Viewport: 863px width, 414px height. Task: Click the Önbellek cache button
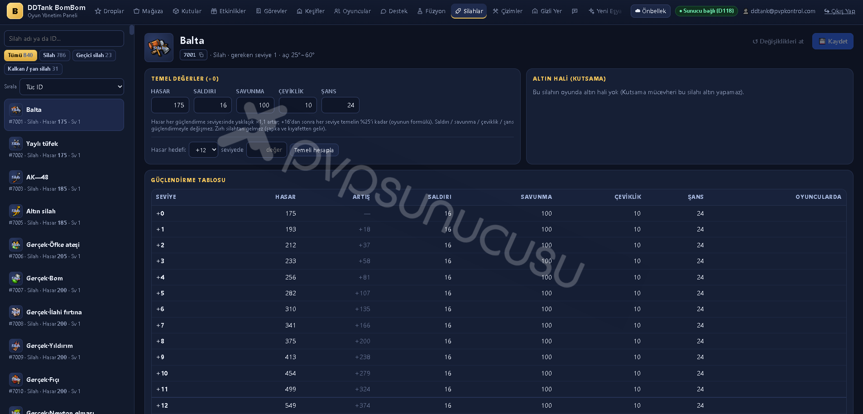coord(650,11)
